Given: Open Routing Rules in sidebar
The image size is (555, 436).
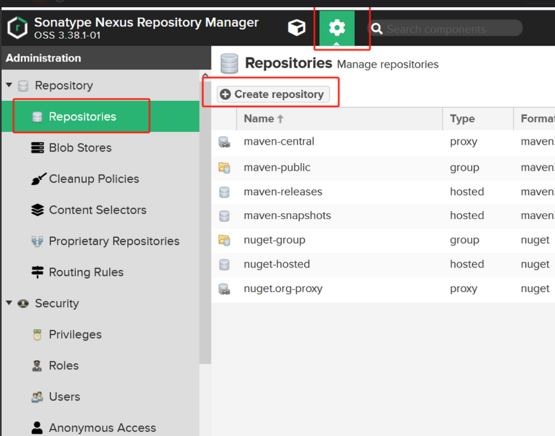Looking at the screenshot, I should 86,272.
